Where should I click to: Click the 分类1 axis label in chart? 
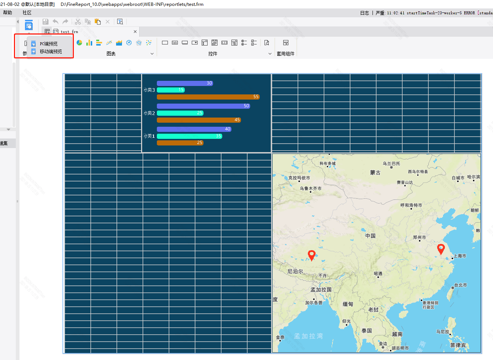coord(149,136)
